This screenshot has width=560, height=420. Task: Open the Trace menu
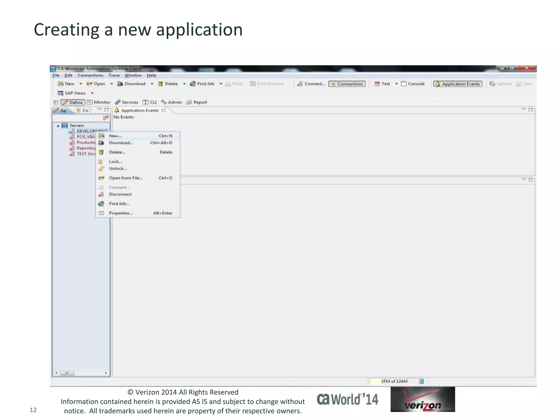point(114,75)
